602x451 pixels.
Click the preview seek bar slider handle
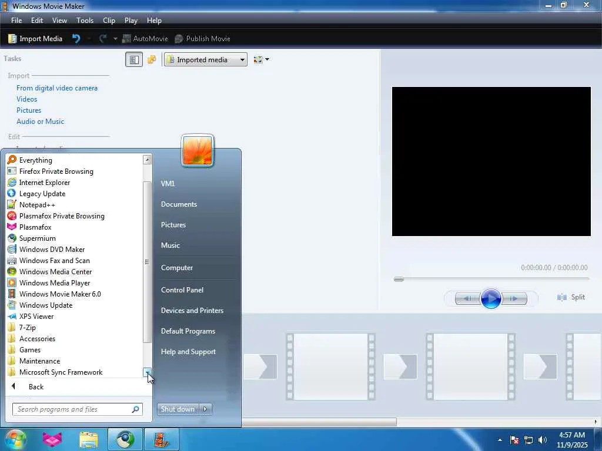click(399, 279)
